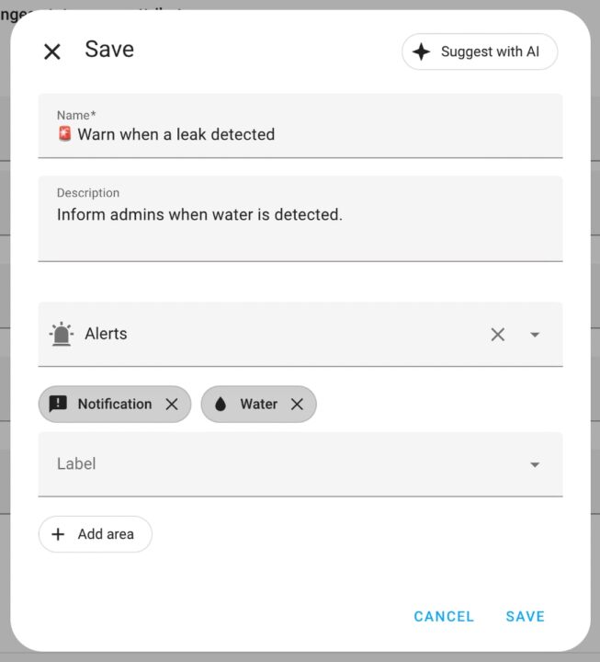Expand the Label dropdown arrow
Screen dimensions: 600x662
(x=535, y=464)
